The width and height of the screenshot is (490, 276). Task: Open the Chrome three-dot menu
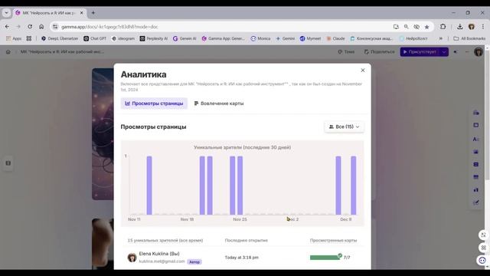pyautogui.click(x=483, y=27)
